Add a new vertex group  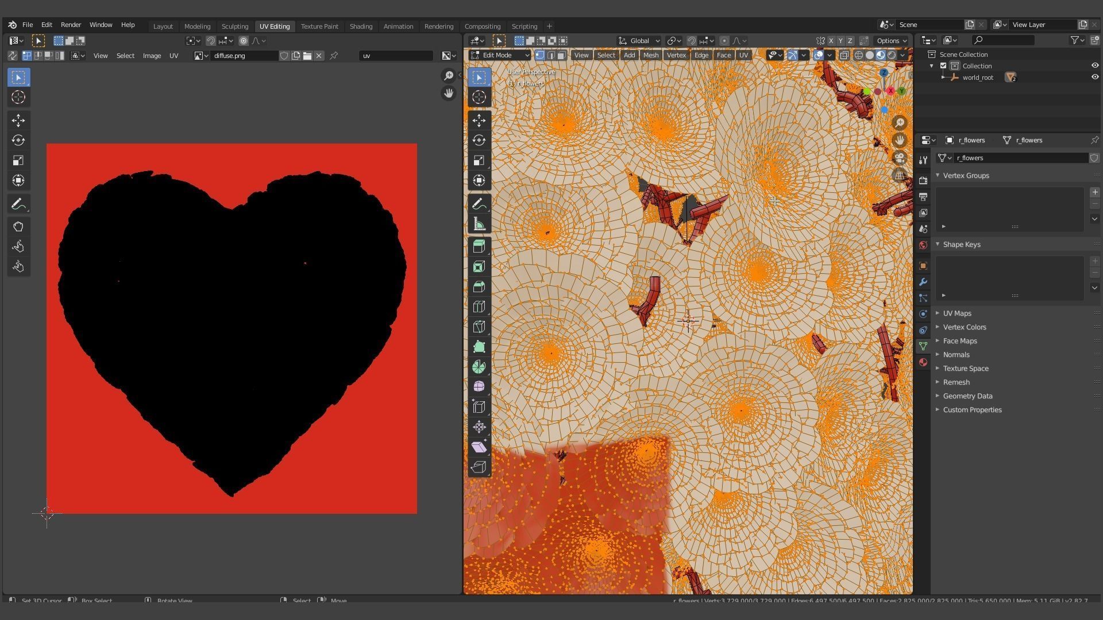click(x=1094, y=192)
